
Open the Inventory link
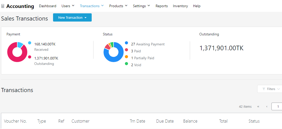click(x=180, y=6)
